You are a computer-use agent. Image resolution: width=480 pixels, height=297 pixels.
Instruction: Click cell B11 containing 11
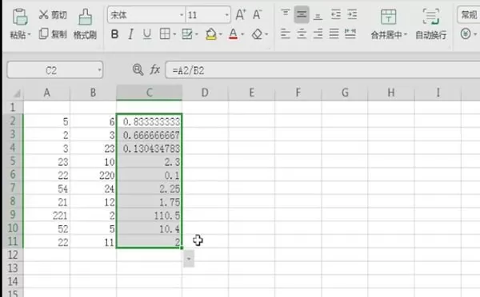[93, 242]
